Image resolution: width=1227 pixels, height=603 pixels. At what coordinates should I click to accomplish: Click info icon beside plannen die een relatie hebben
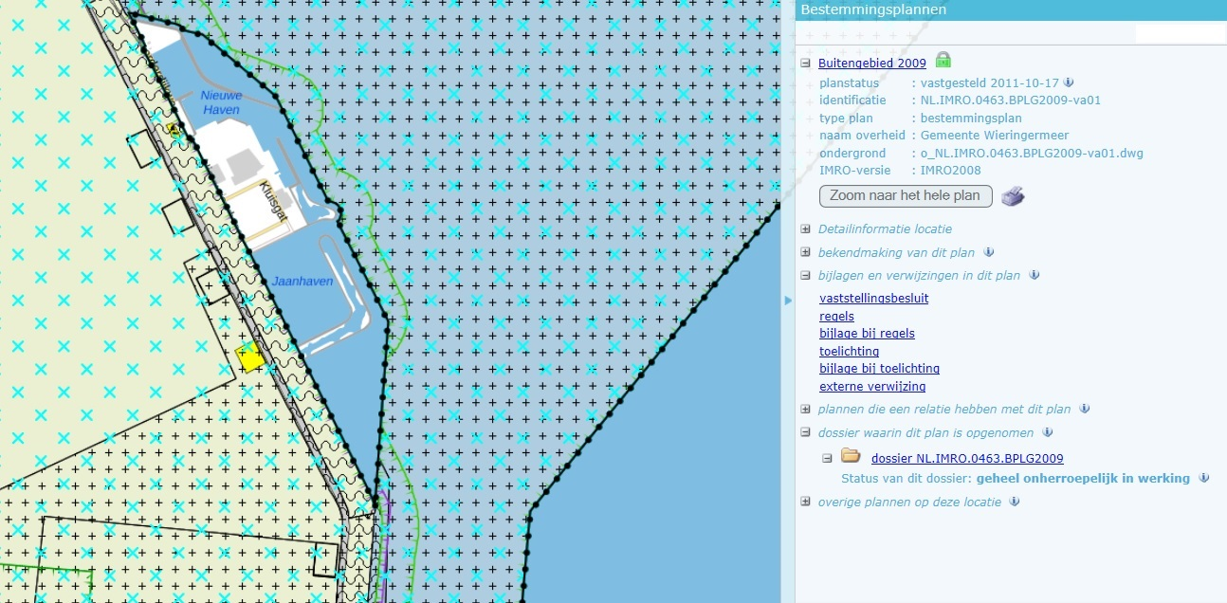pyautogui.click(x=1085, y=409)
